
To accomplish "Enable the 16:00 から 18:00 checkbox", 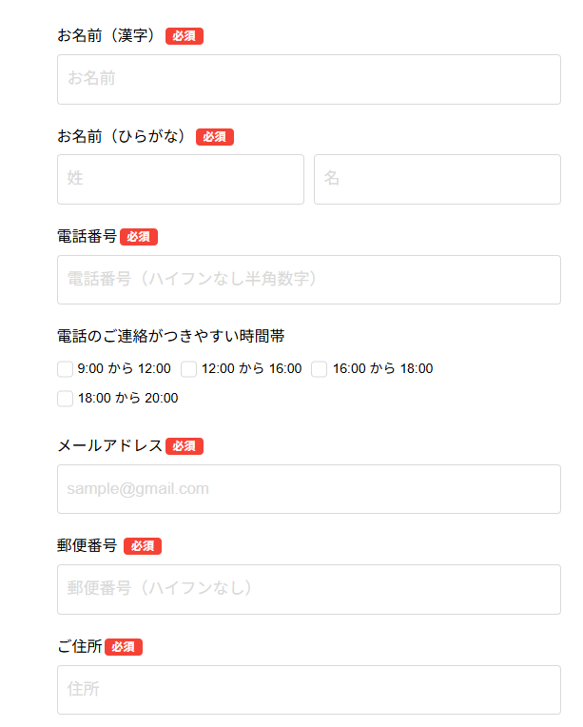I will click(320, 369).
